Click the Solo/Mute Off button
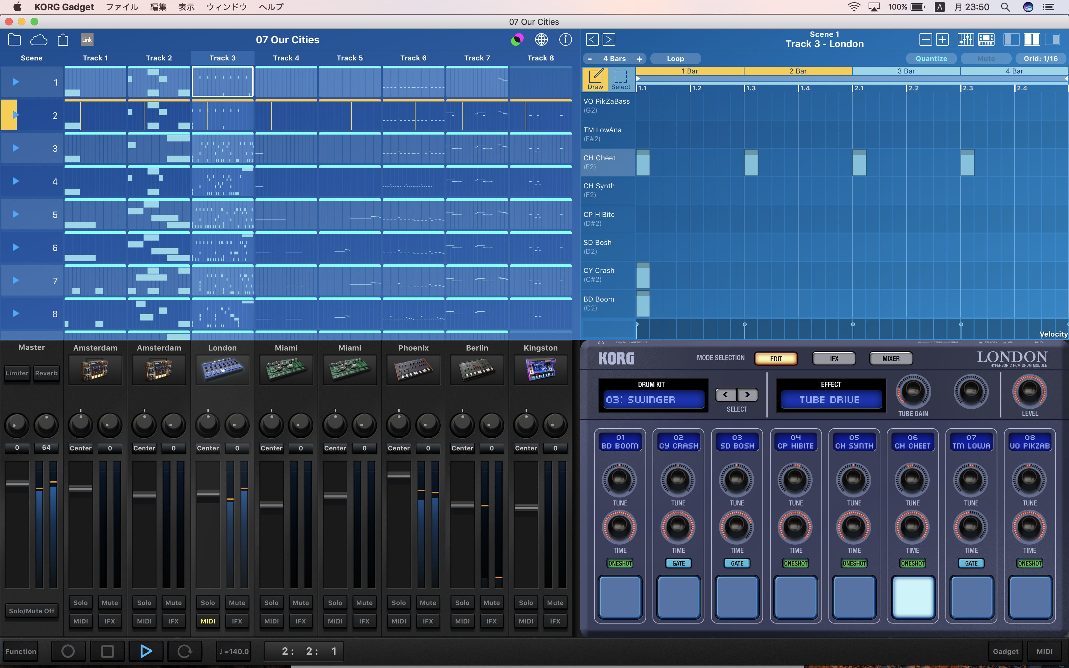This screenshot has width=1069, height=668. coord(31,611)
